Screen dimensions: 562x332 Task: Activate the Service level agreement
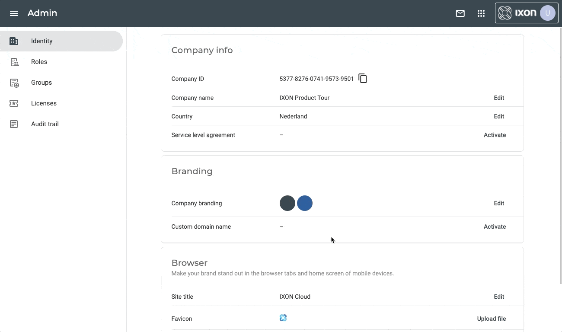(495, 135)
